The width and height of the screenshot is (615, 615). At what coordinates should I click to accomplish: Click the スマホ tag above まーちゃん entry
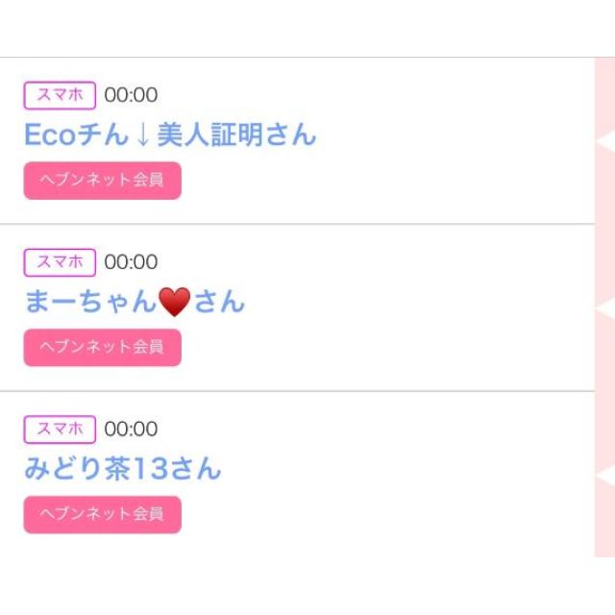coord(60,262)
